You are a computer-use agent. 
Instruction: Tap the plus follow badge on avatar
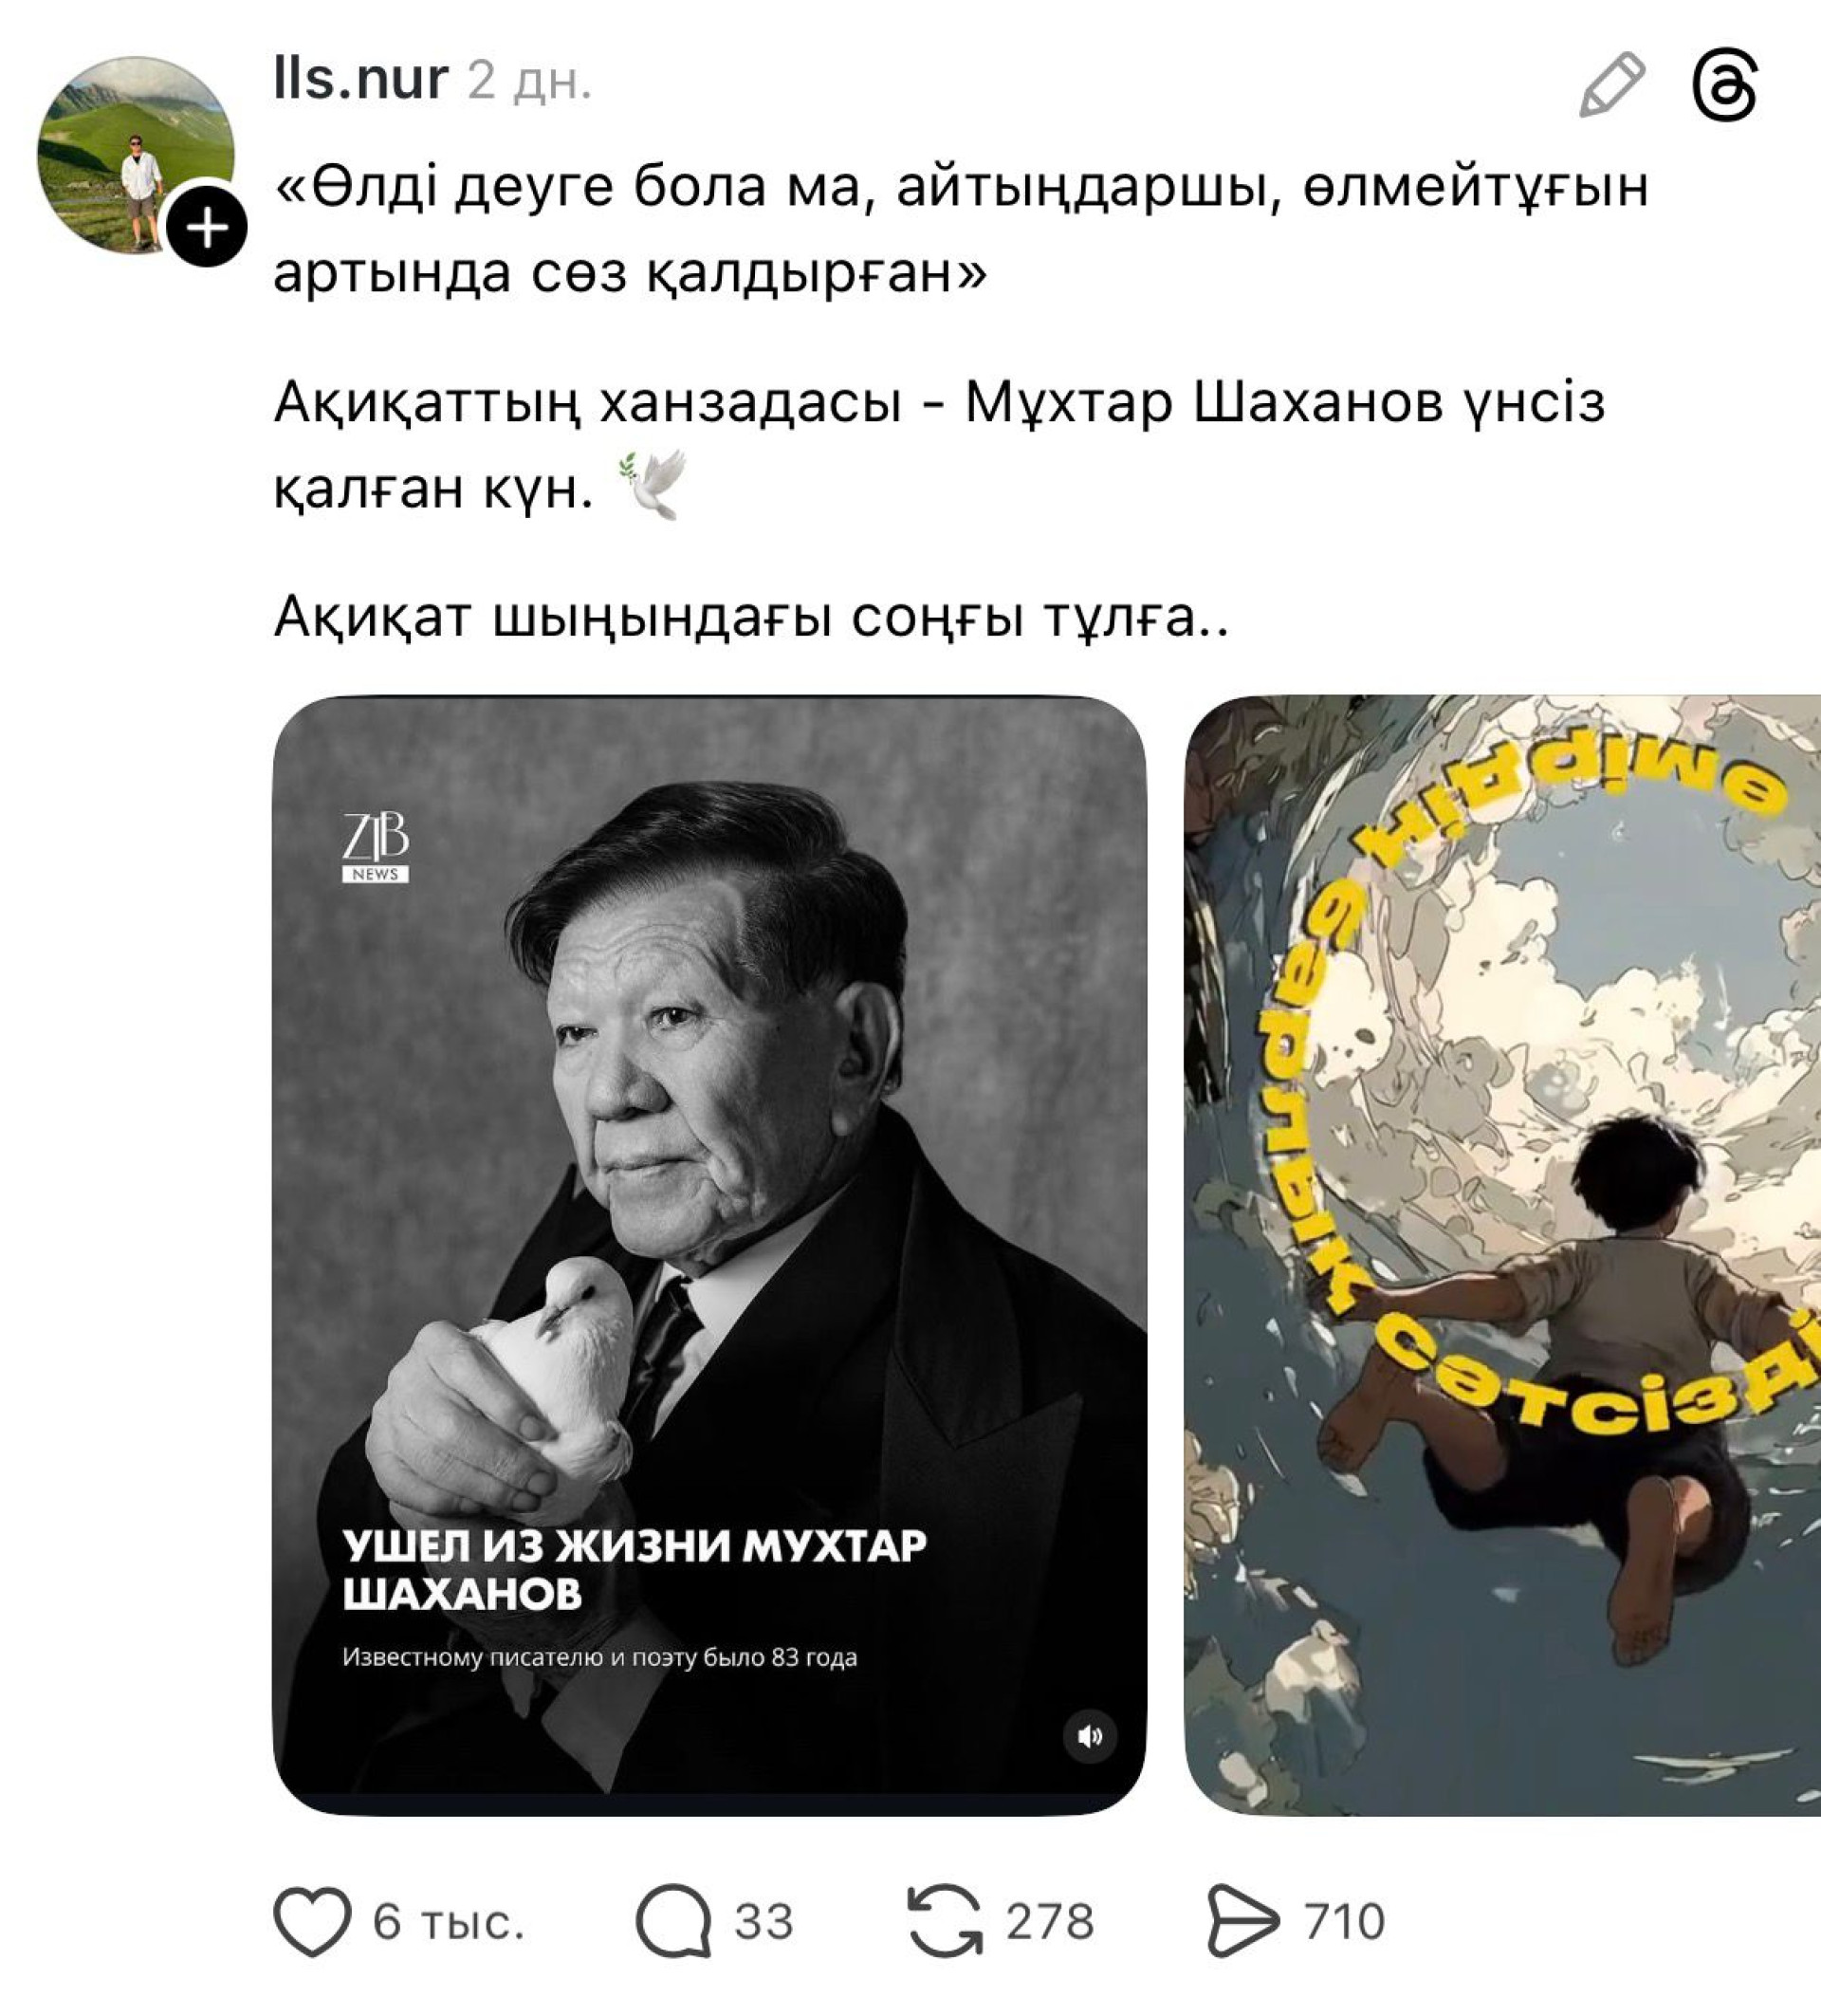pos(207,228)
